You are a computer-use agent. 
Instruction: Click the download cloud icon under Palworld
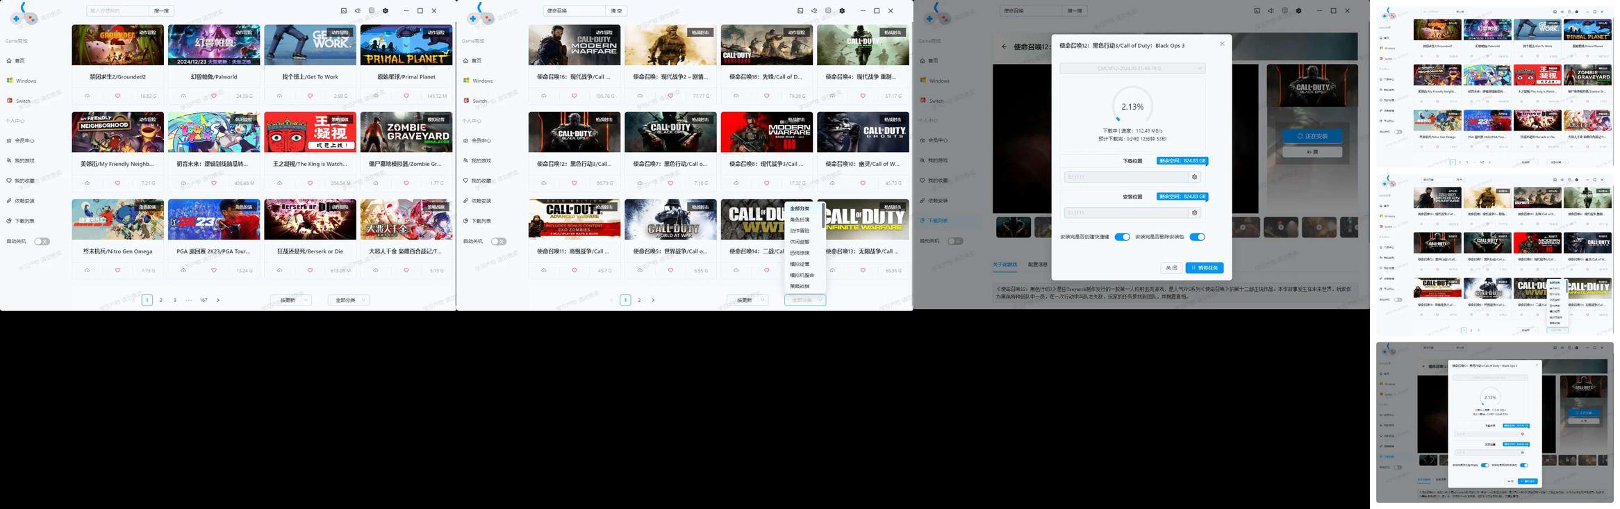(183, 96)
